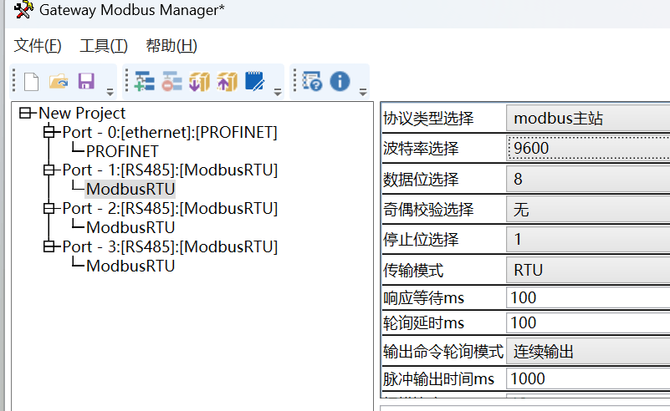Save the project with the floppy icon

point(86,81)
